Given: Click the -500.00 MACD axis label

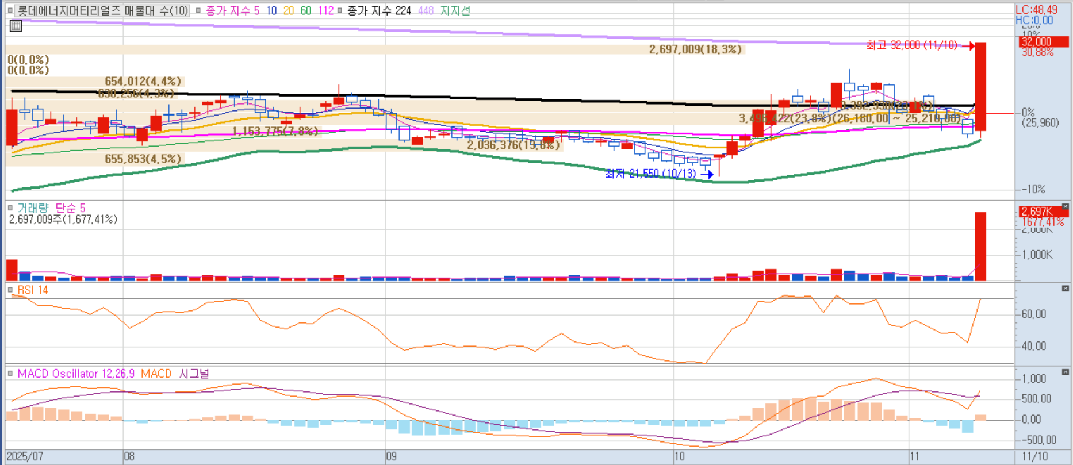Looking at the screenshot, I should [1038, 440].
